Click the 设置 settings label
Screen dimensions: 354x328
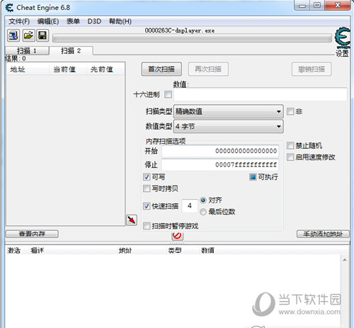coord(342,53)
